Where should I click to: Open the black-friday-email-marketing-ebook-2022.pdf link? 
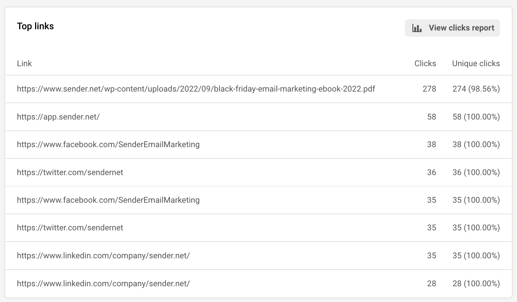[196, 89]
